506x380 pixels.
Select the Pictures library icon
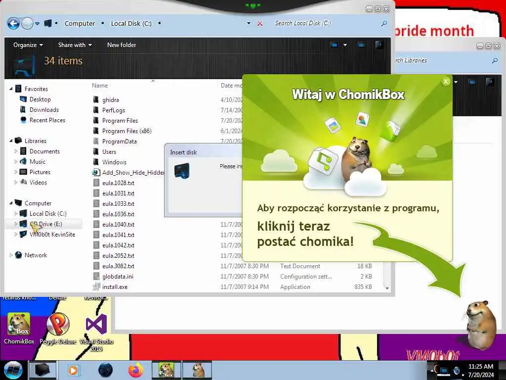tap(23, 172)
